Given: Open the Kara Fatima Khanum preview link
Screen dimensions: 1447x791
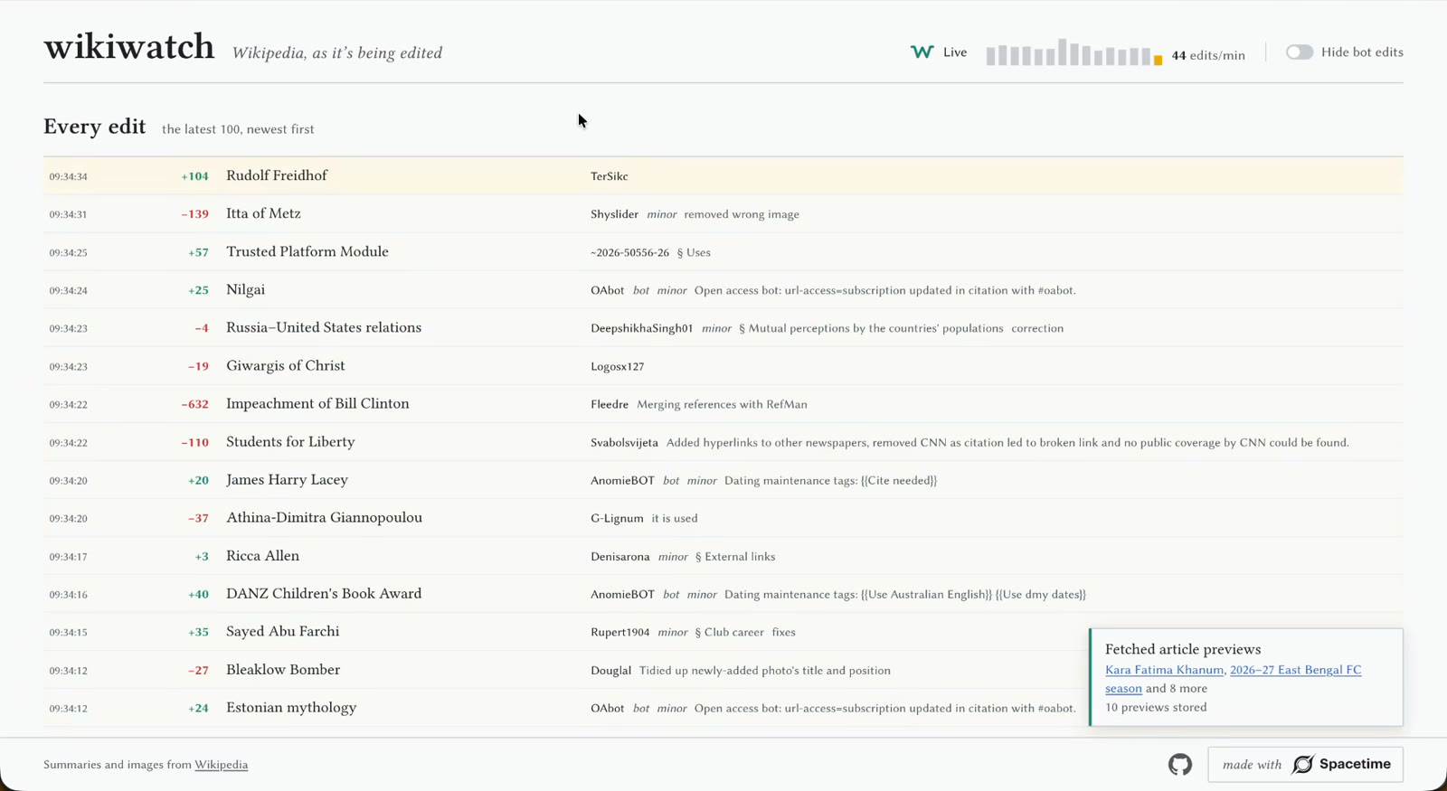Looking at the screenshot, I should click(1164, 670).
